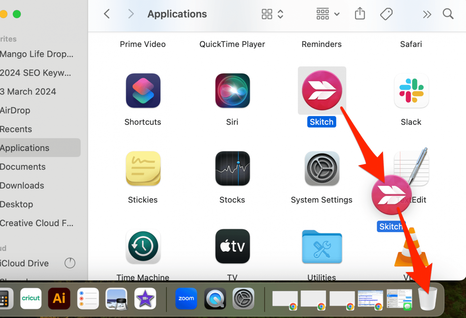Go back with the left chevron in the toolbar
This screenshot has height=318, width=466.
pyautogui.click(x=107, y=14)
